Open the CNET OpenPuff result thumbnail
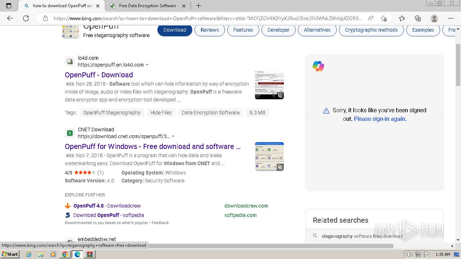This screenshot has width=461, height=259. [x=269, y=156]
